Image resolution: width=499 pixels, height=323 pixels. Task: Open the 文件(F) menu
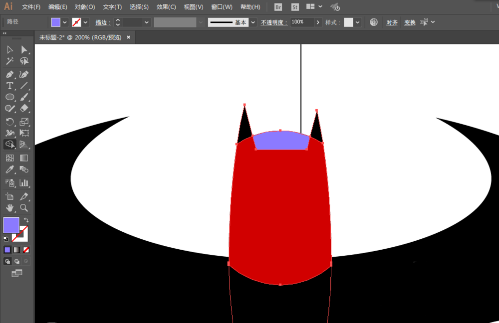pos(31,7)
